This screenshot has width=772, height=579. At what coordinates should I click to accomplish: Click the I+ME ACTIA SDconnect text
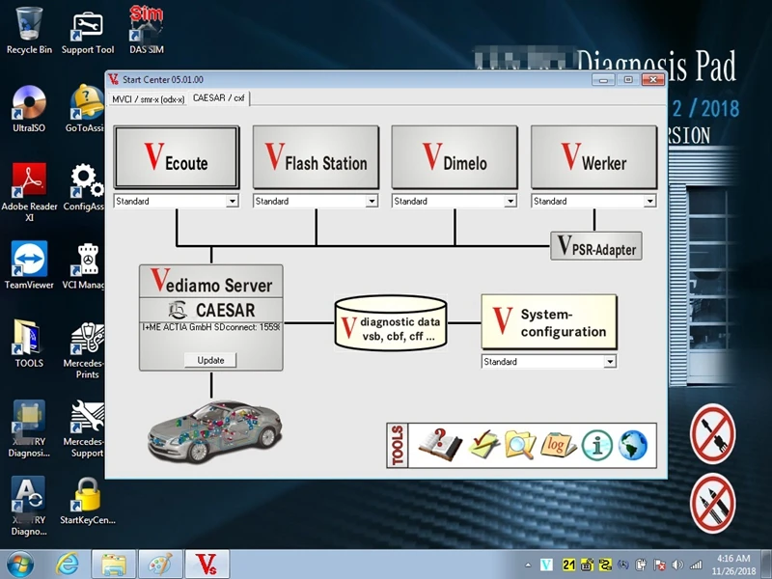click(x=211, y=327)
